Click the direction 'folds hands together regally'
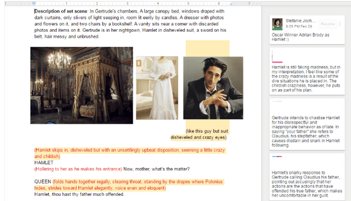 click(82, 182)
